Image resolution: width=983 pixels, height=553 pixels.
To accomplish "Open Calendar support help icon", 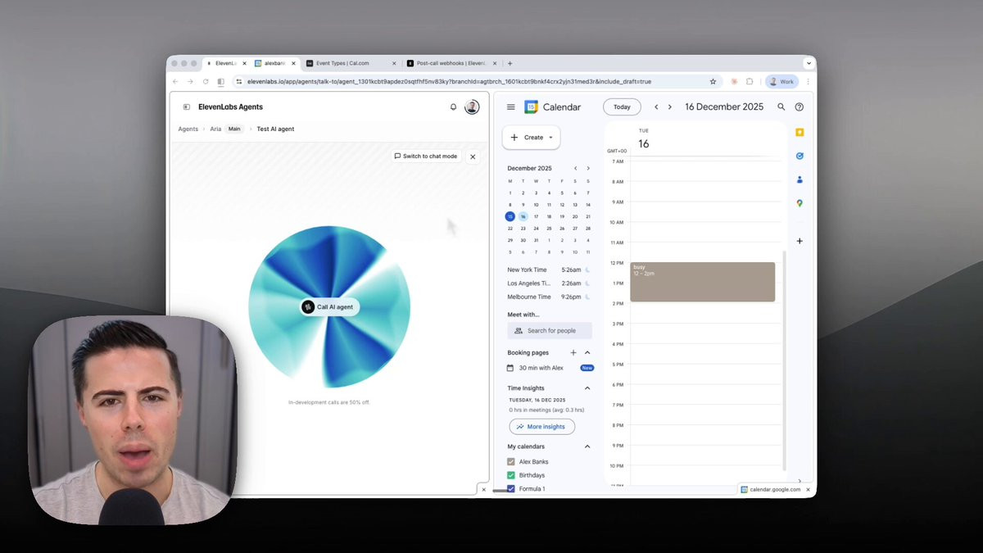I will pyautogui.click(x=800, y=107).
